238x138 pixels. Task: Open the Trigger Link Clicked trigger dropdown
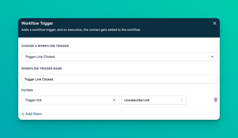pos(119,57)
